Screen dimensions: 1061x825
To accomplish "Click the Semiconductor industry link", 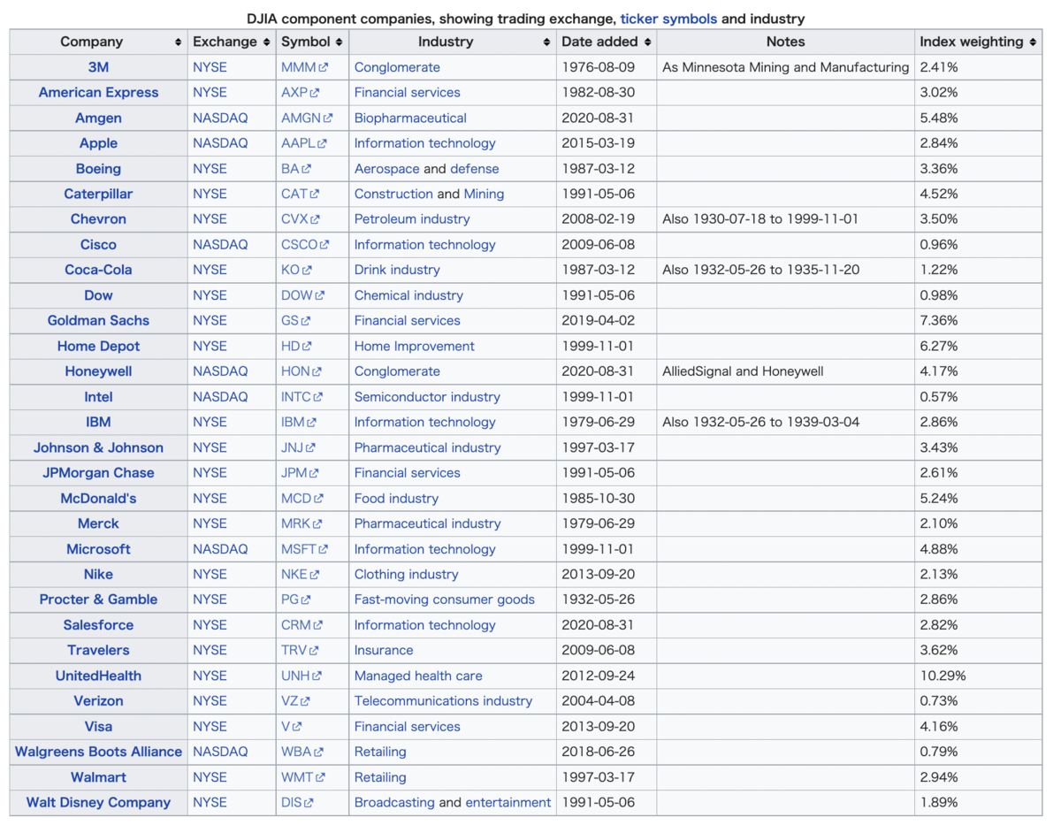I will (427, 397).
